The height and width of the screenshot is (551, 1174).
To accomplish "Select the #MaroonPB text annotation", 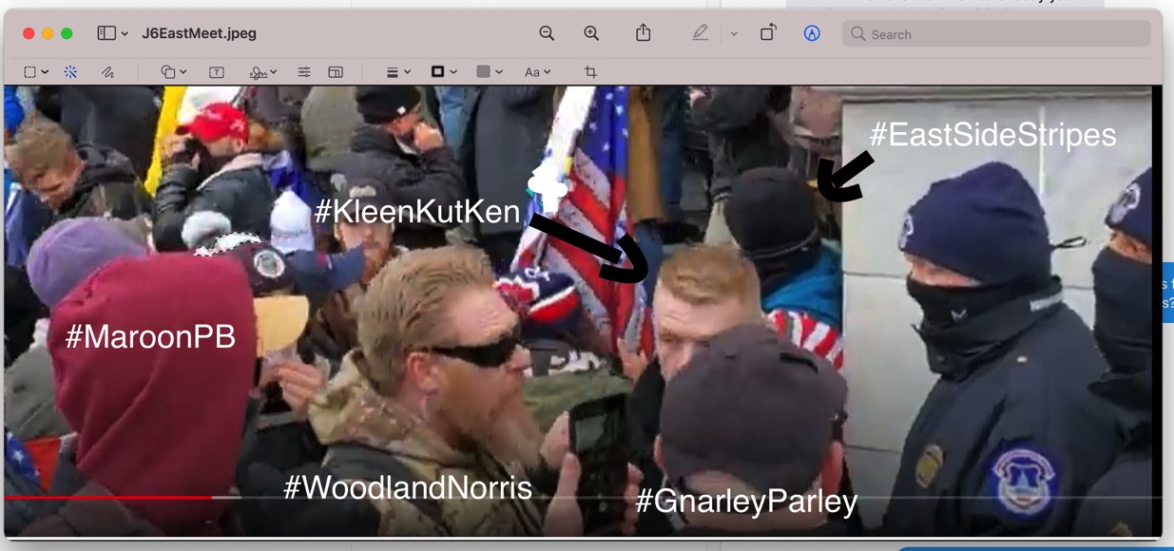I will pos(150,336).
